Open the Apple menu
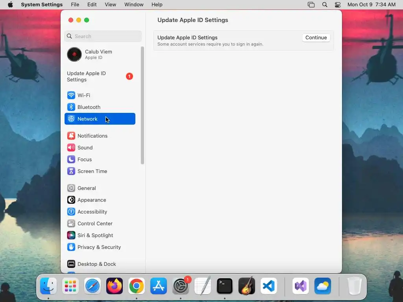Screen dimensions: 403x302 [x=10, y=5]
